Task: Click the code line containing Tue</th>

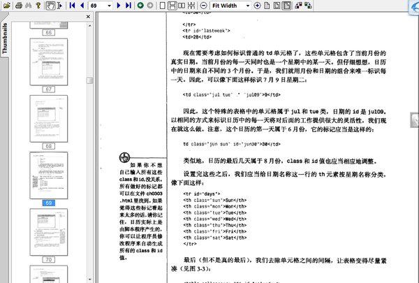Action: [x=215, y=212]
